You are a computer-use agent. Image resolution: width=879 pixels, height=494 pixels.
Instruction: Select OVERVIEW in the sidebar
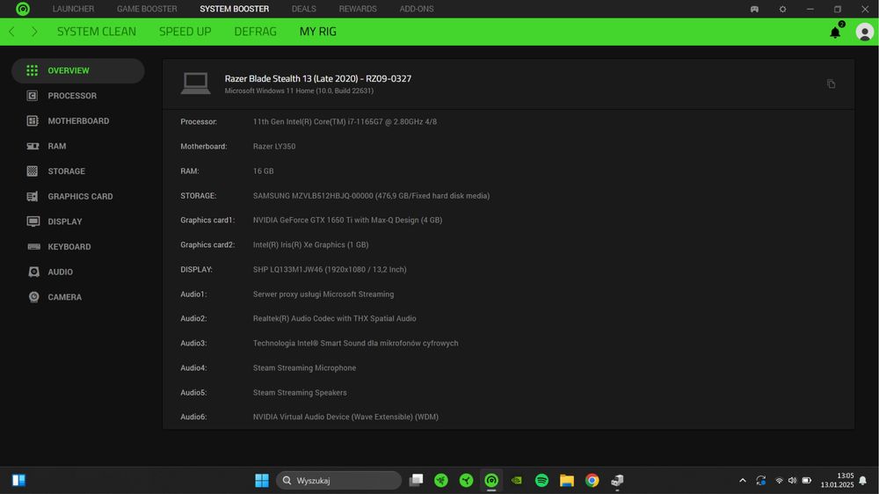click(x=78, y=70)
